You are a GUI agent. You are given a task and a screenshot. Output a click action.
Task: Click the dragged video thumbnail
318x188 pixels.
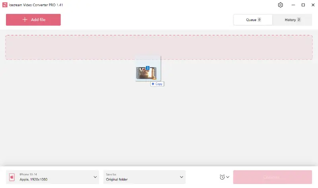(x=146, y=73)
